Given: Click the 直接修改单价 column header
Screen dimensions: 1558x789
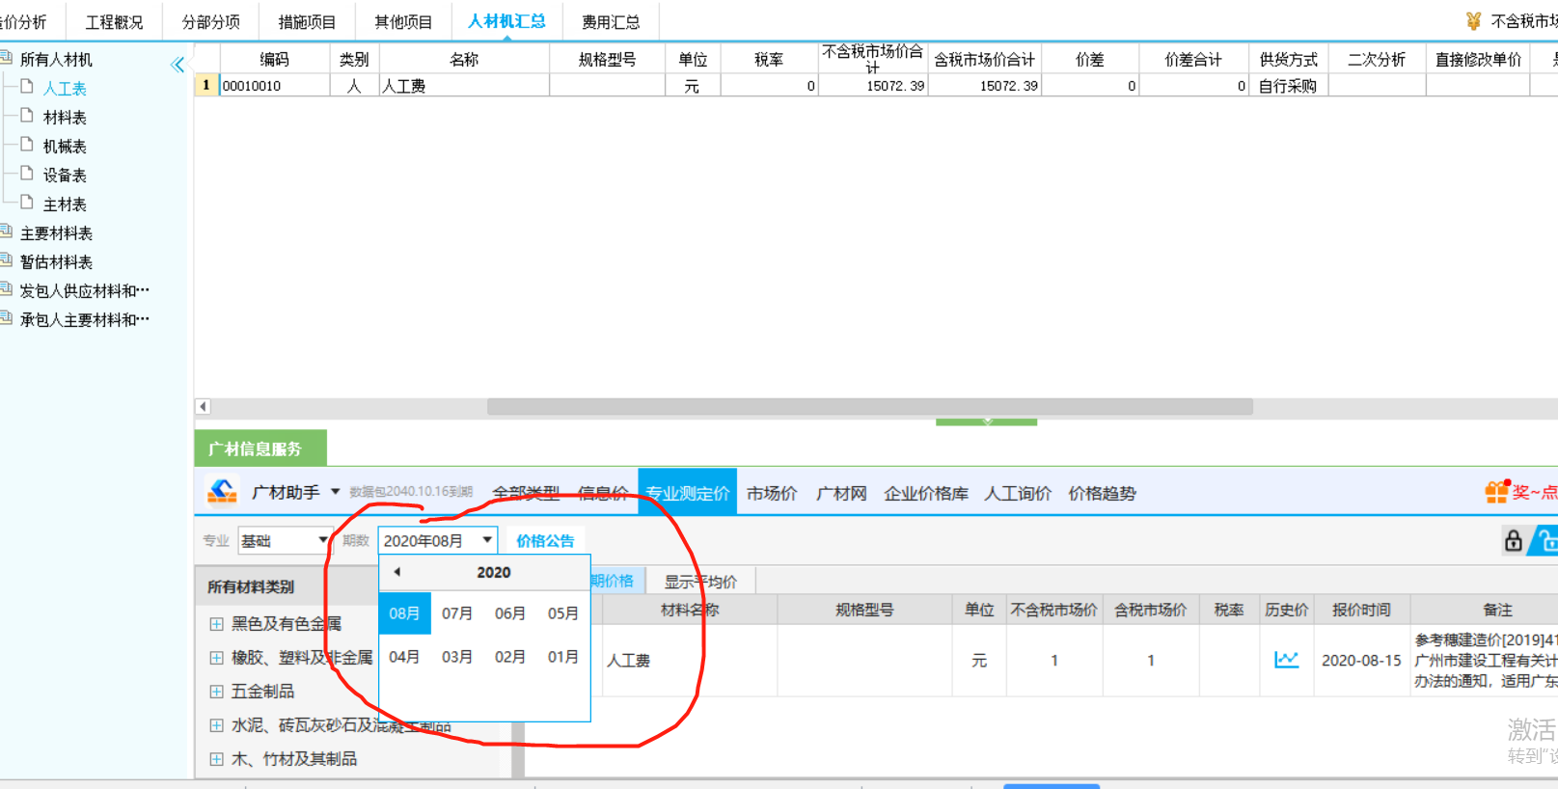Looking at the screenshot, I should (x=1478, y=59).
